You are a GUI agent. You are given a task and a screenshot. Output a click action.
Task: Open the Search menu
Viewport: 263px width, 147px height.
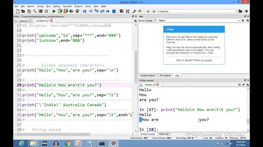(x=31, y=6)
